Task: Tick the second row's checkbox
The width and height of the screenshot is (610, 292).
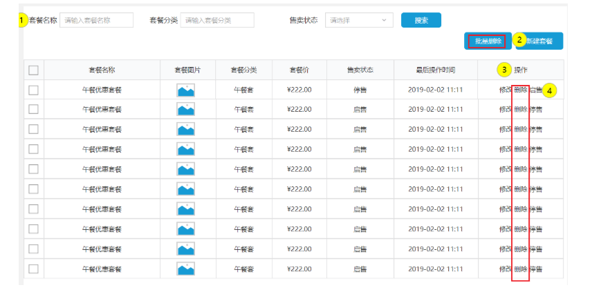Action: click(33, 110)
